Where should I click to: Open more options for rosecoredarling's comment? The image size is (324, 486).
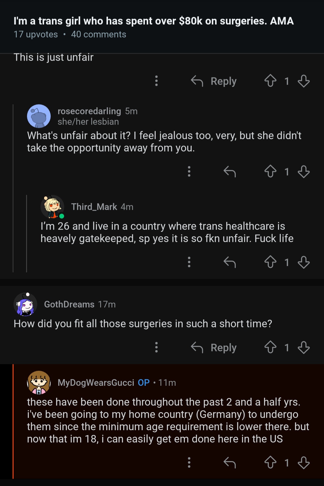point(189,171)
